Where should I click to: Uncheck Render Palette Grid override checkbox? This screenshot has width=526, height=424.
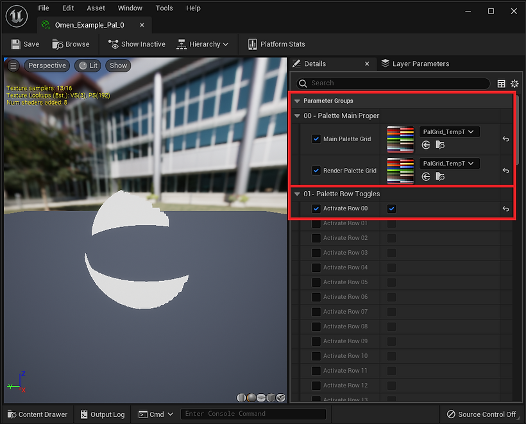[x=316, y=171]
